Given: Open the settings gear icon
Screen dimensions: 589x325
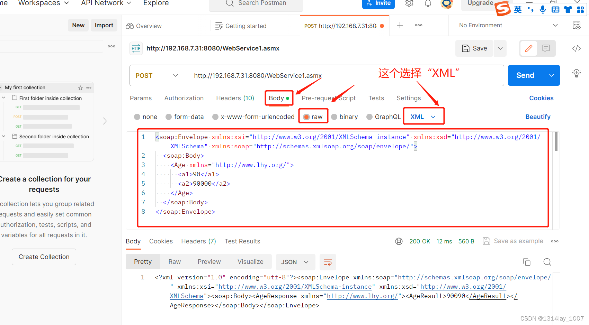Looking at the screenshot, I should coord(409,3).
